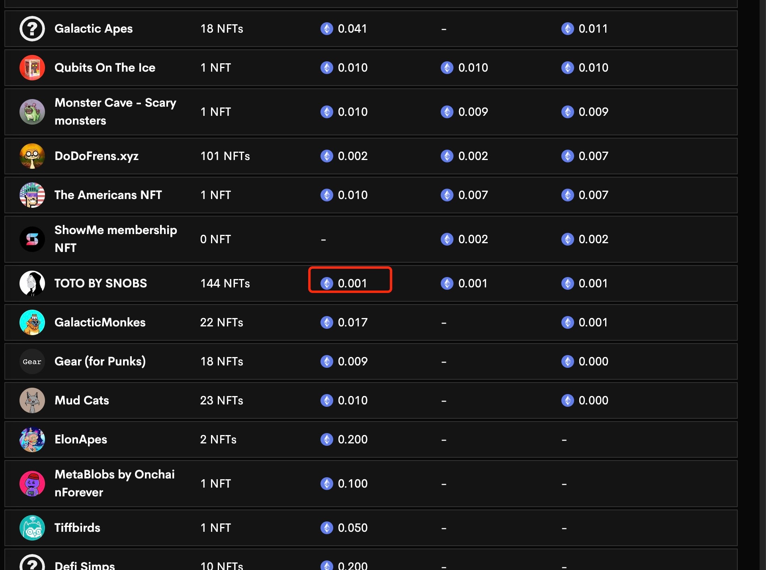The image size is (766, 570).
Task: Click the Monster Cave collection avatar
Action: (32, 112)
